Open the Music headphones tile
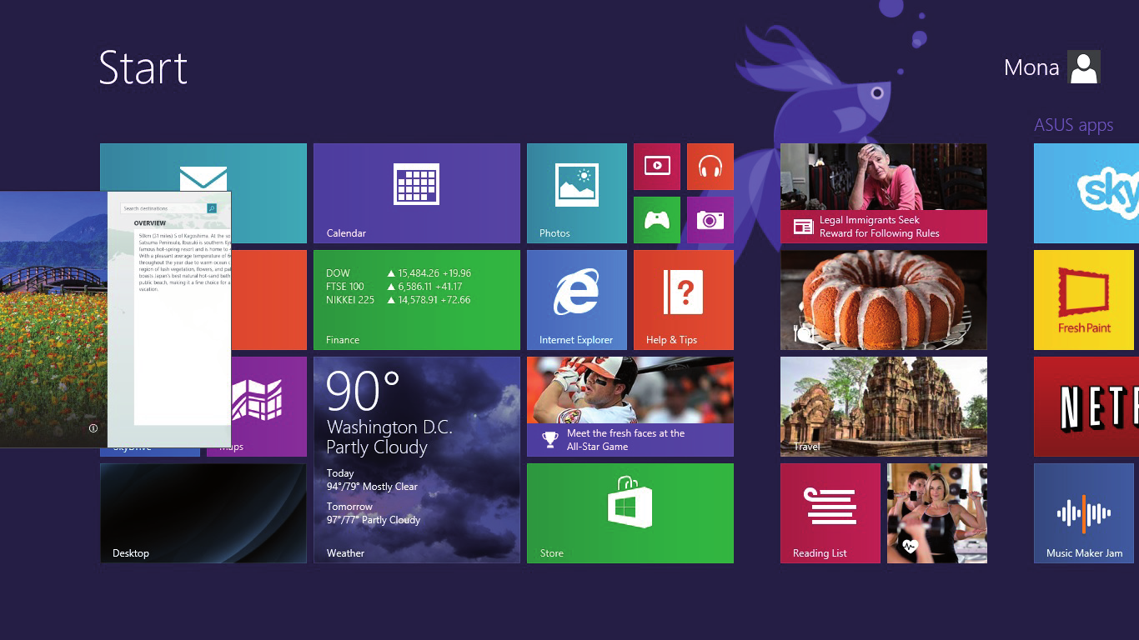 (x=710, y=167)
